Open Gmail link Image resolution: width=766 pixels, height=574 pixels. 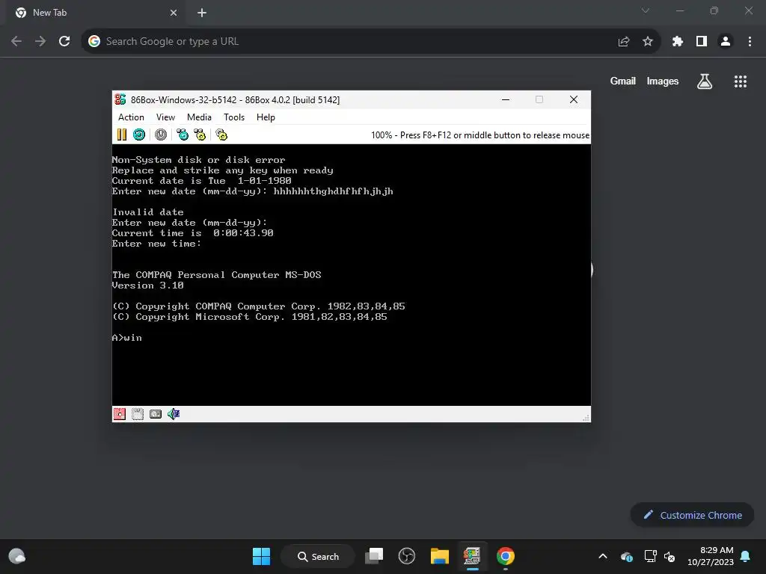click(x=623, y=81)
